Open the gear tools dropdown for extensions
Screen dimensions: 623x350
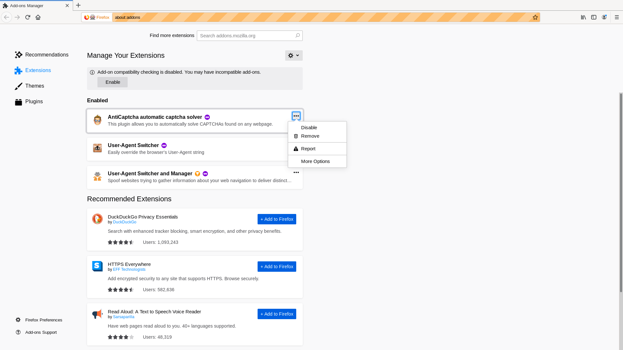[294, 56]
